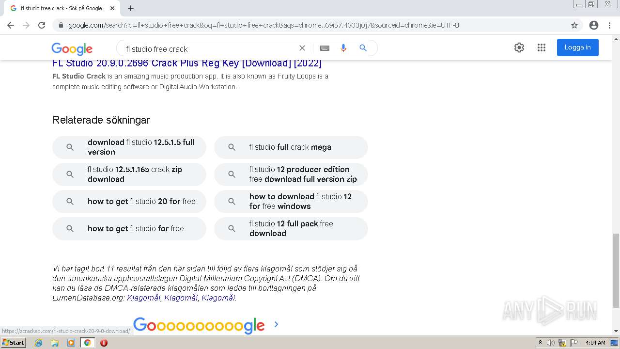Open the Windows Start menu

(x=13, y=343)
